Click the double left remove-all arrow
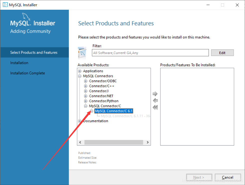Viewport: 245px width, 185px height. pos(155,107)
